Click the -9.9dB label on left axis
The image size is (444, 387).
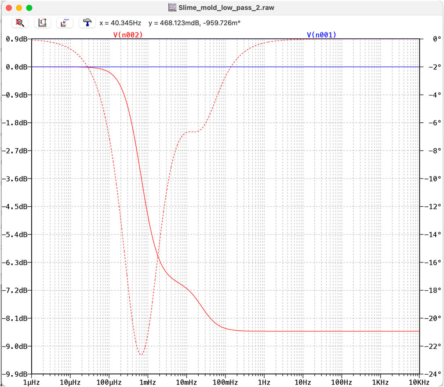(x=15, y=374)
